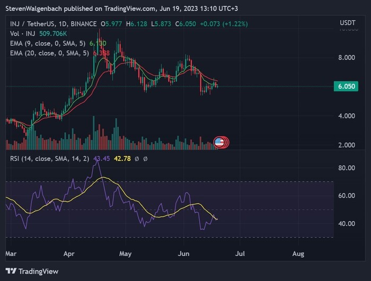Click the 80.00 RSI axis label
This screenshot has height=281, width=371.
pyautogui.click(x=347, y=168)
